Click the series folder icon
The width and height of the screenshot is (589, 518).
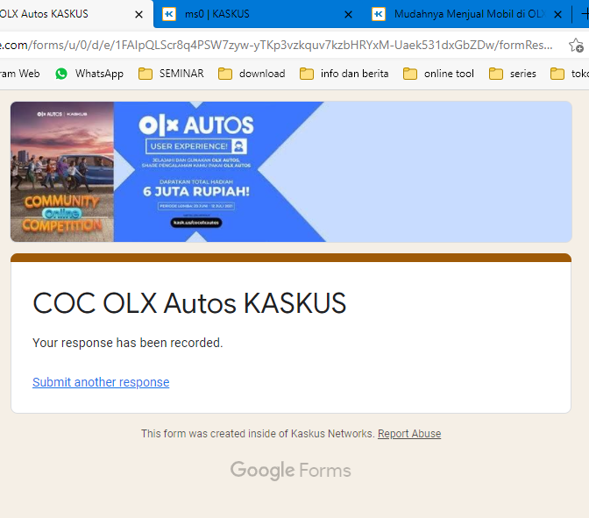(496, 74)
